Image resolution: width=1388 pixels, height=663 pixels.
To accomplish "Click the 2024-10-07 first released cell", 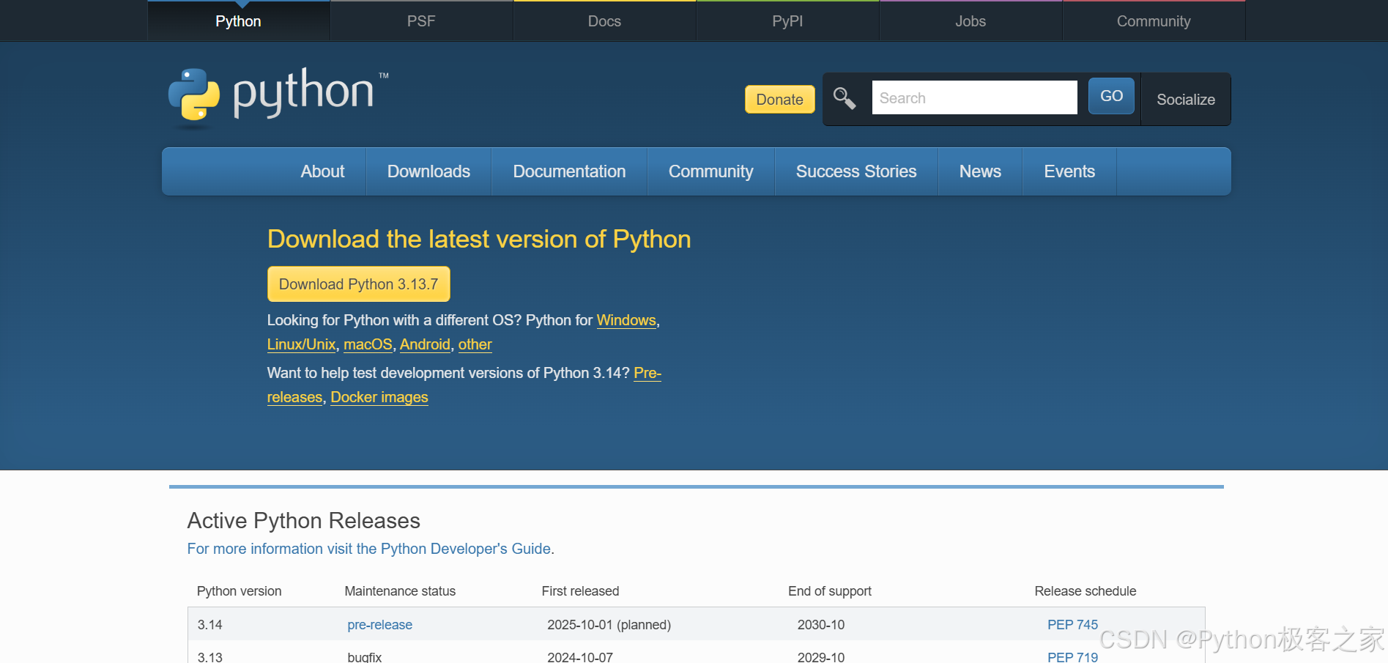I will [579, 656].
